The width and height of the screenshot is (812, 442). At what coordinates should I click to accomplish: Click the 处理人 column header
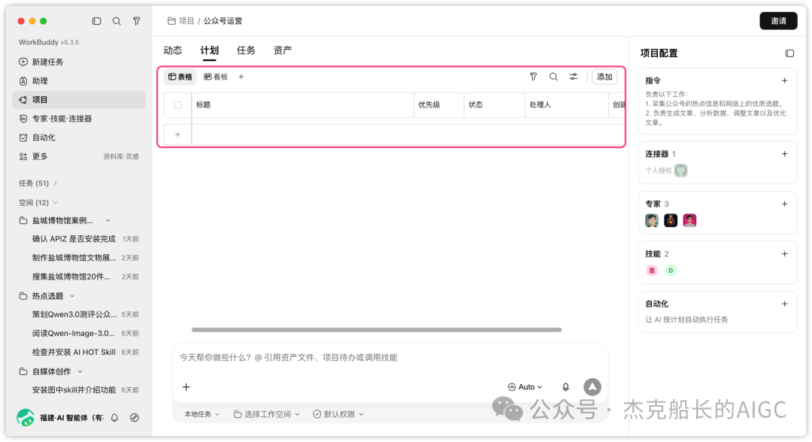point(567,105)
